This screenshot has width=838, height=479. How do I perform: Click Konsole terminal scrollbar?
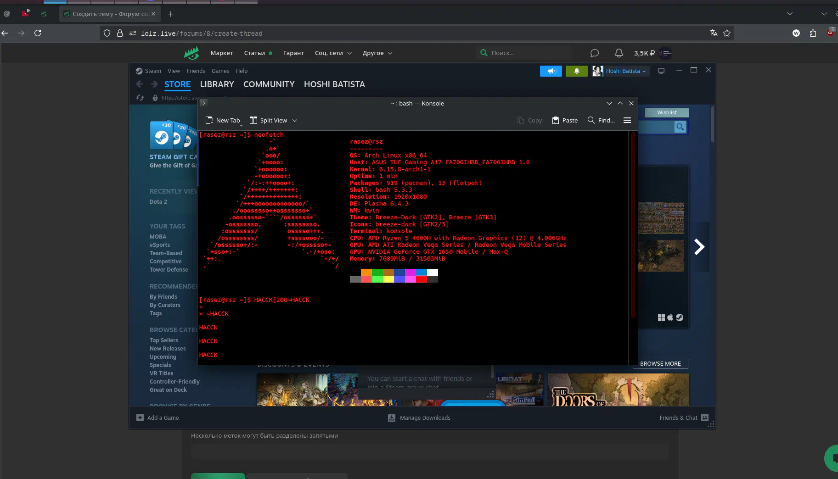click(633, 225)
